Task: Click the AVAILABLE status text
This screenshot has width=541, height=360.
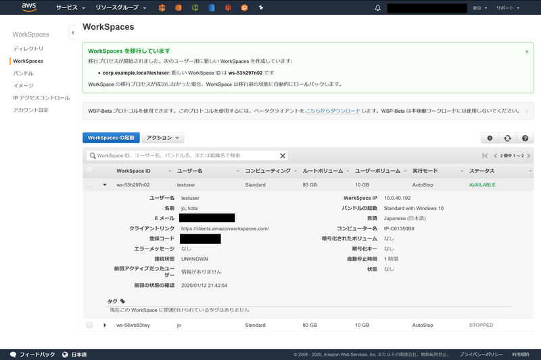Action: [x=482, y=184]
